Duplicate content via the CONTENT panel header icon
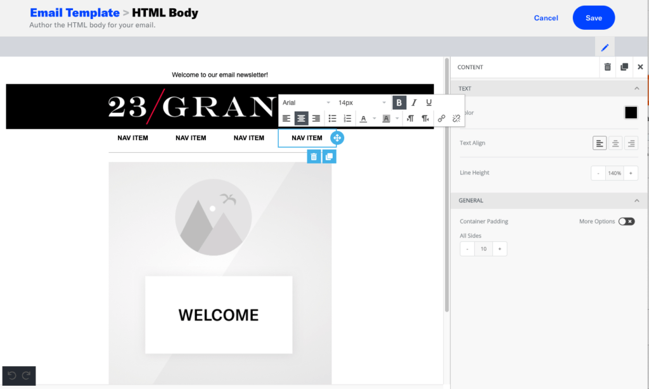The image size is (649, 389). pyautogui.click(x=624, y=67)
